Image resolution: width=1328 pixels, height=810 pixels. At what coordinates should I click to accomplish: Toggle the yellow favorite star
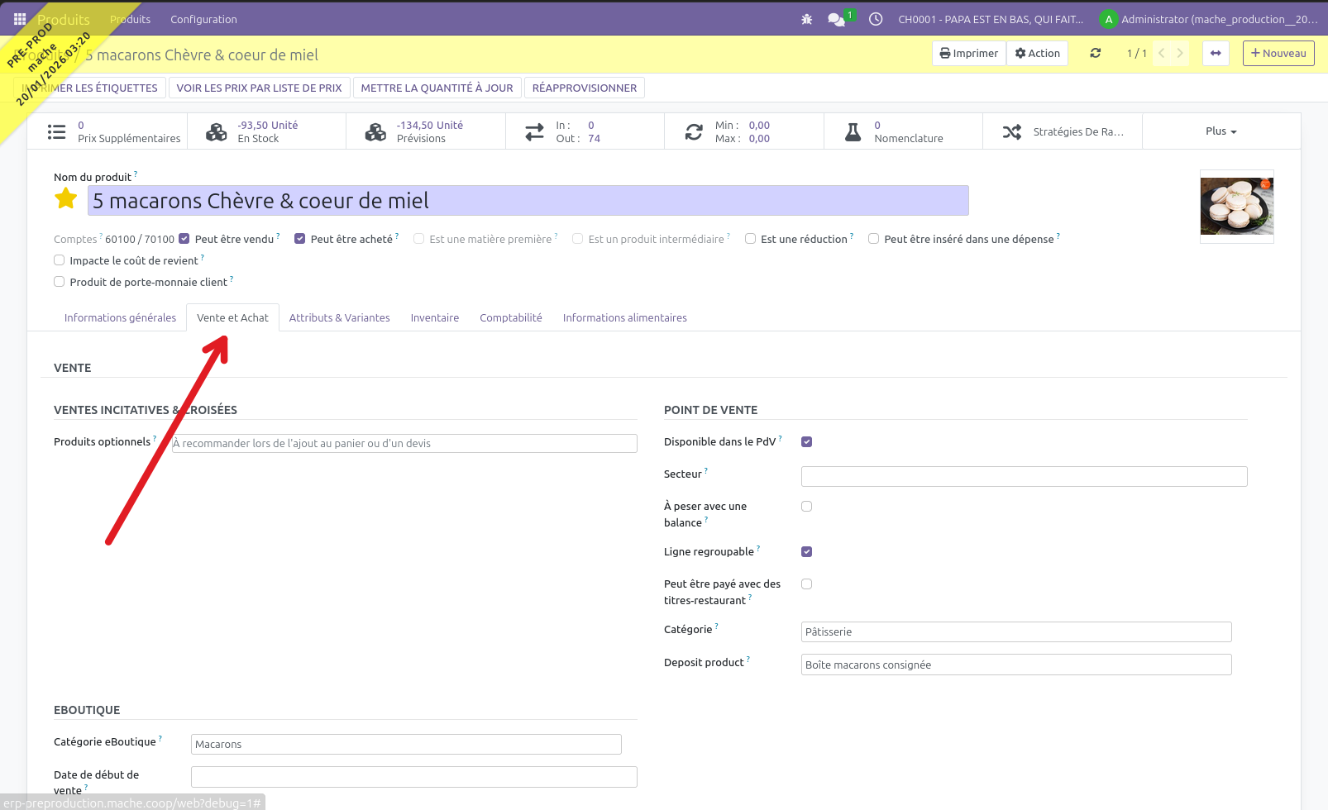click(66, 199)
